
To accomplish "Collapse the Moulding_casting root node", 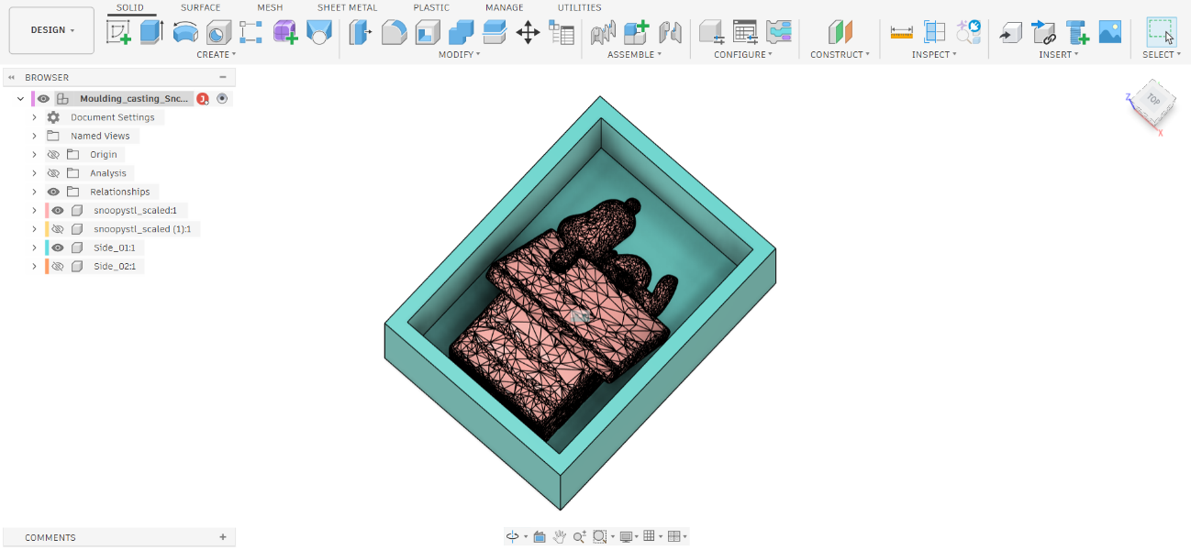I will pyautogui.click(x=20, y=98).
